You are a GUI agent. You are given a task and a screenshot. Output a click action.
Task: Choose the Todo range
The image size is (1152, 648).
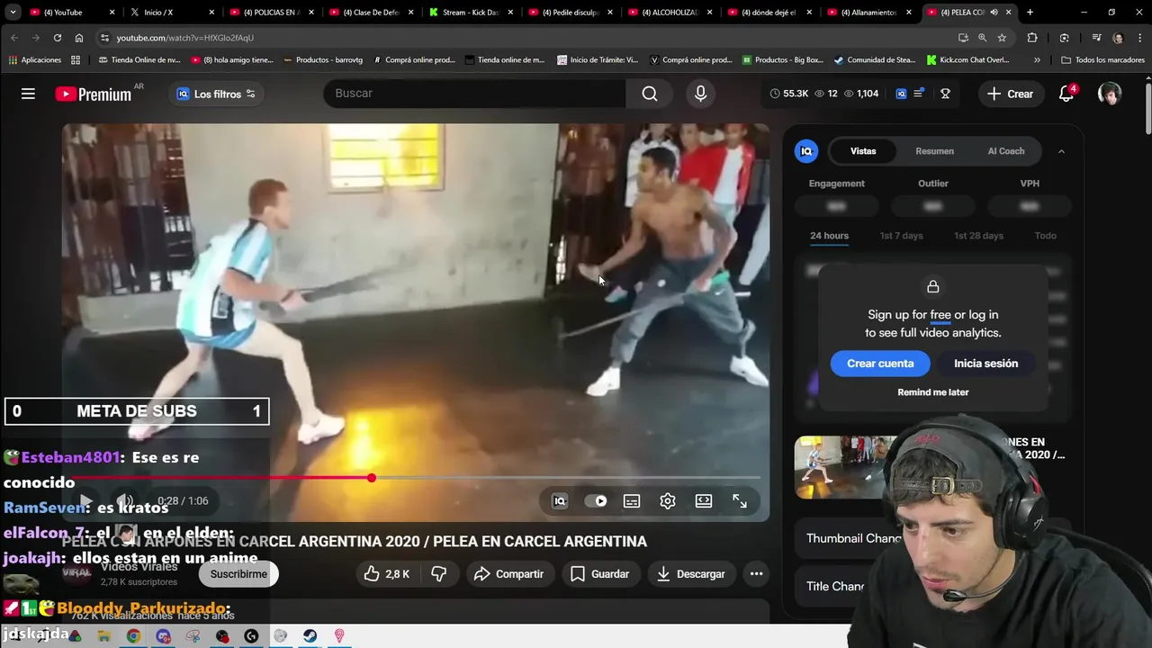1045,236
